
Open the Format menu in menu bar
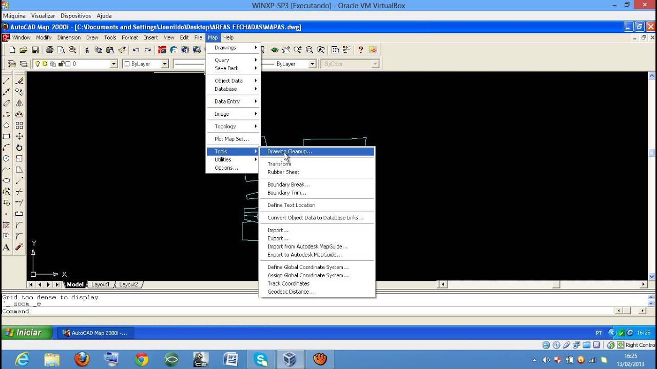point(130,37)
